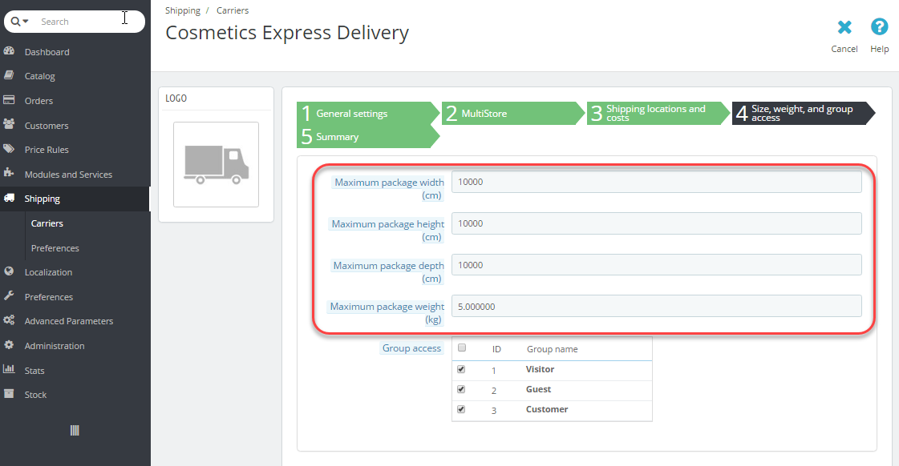Click the Help question mark icon
899x466 pixels.
coord(880,27)
